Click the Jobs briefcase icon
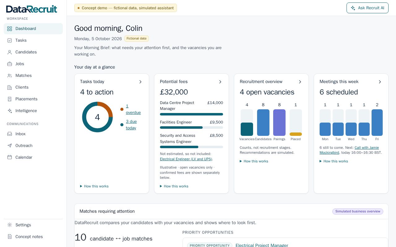396x247 pixels. (x=10, y=64)
